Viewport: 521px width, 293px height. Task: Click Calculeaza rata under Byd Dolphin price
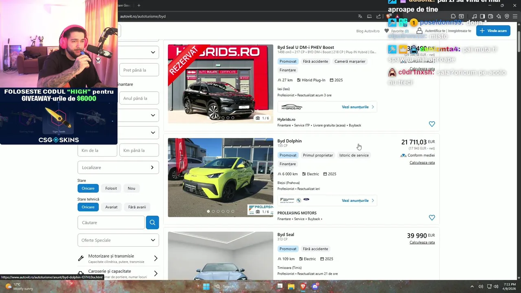[x=422, y=163]
